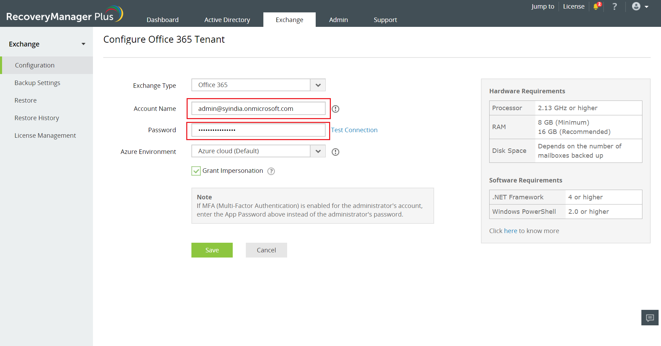Click the Save button

tap(212, 250)
